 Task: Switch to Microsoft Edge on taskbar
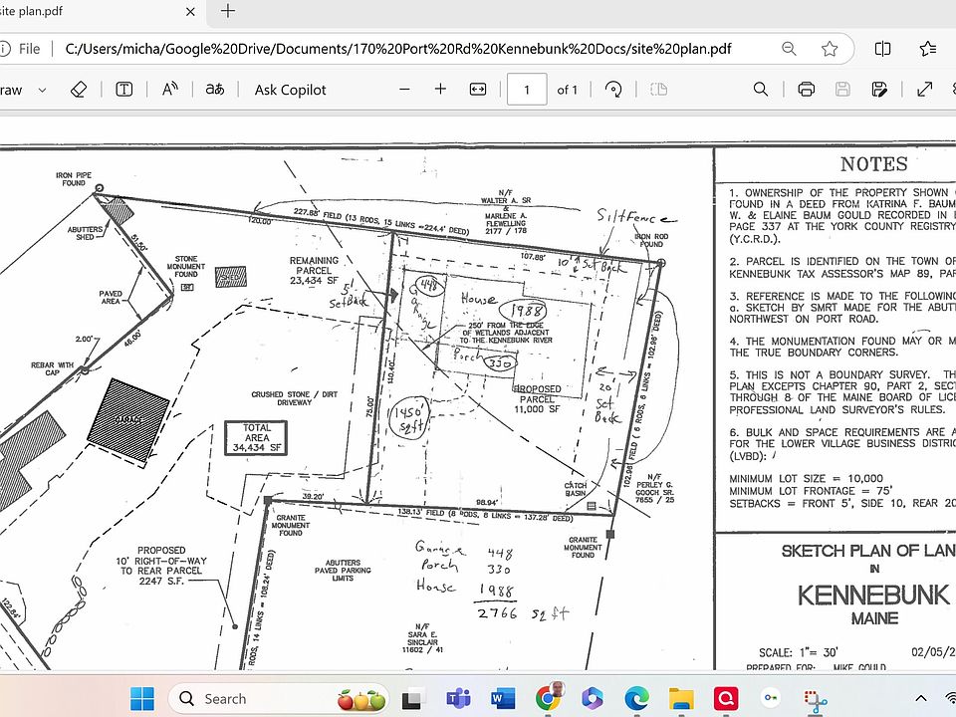[636, 699]
